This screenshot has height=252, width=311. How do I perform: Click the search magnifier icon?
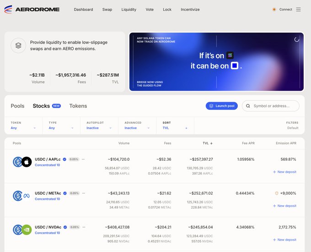pos(248,106)
